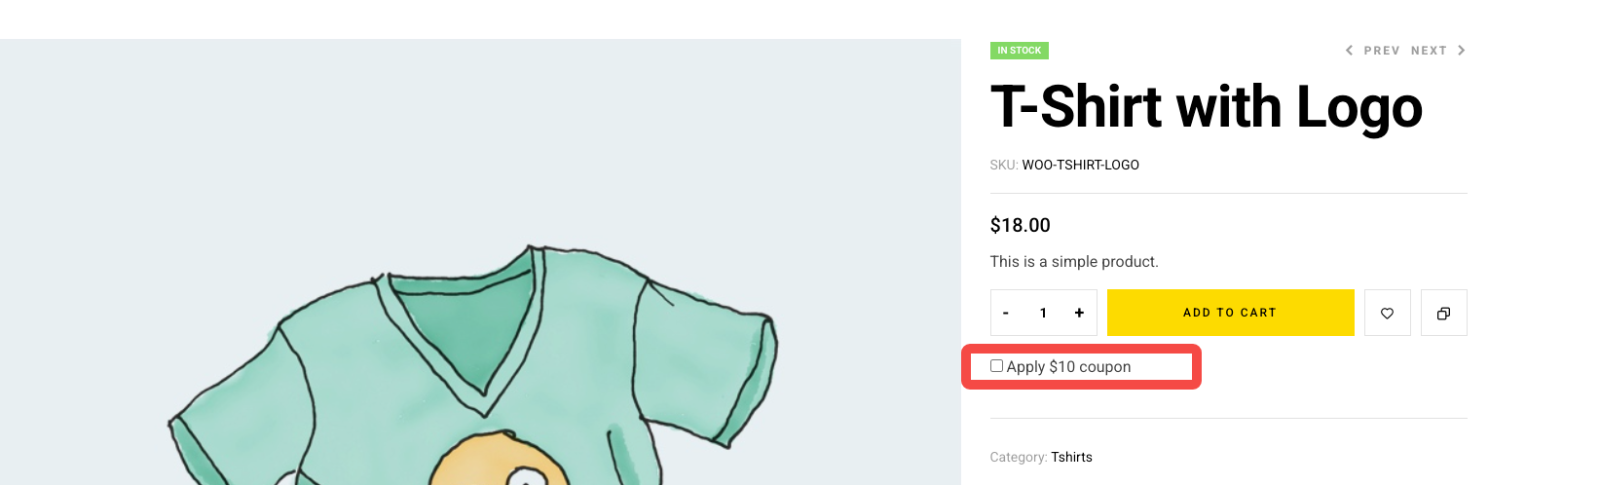
Task: Click the Apply $10 coupon label text
Action: (x=1068, y=367)
